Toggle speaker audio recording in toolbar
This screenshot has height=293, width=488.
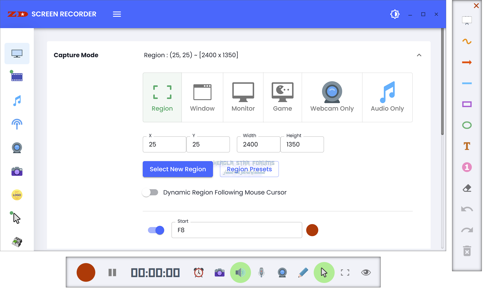click(240, 273)
